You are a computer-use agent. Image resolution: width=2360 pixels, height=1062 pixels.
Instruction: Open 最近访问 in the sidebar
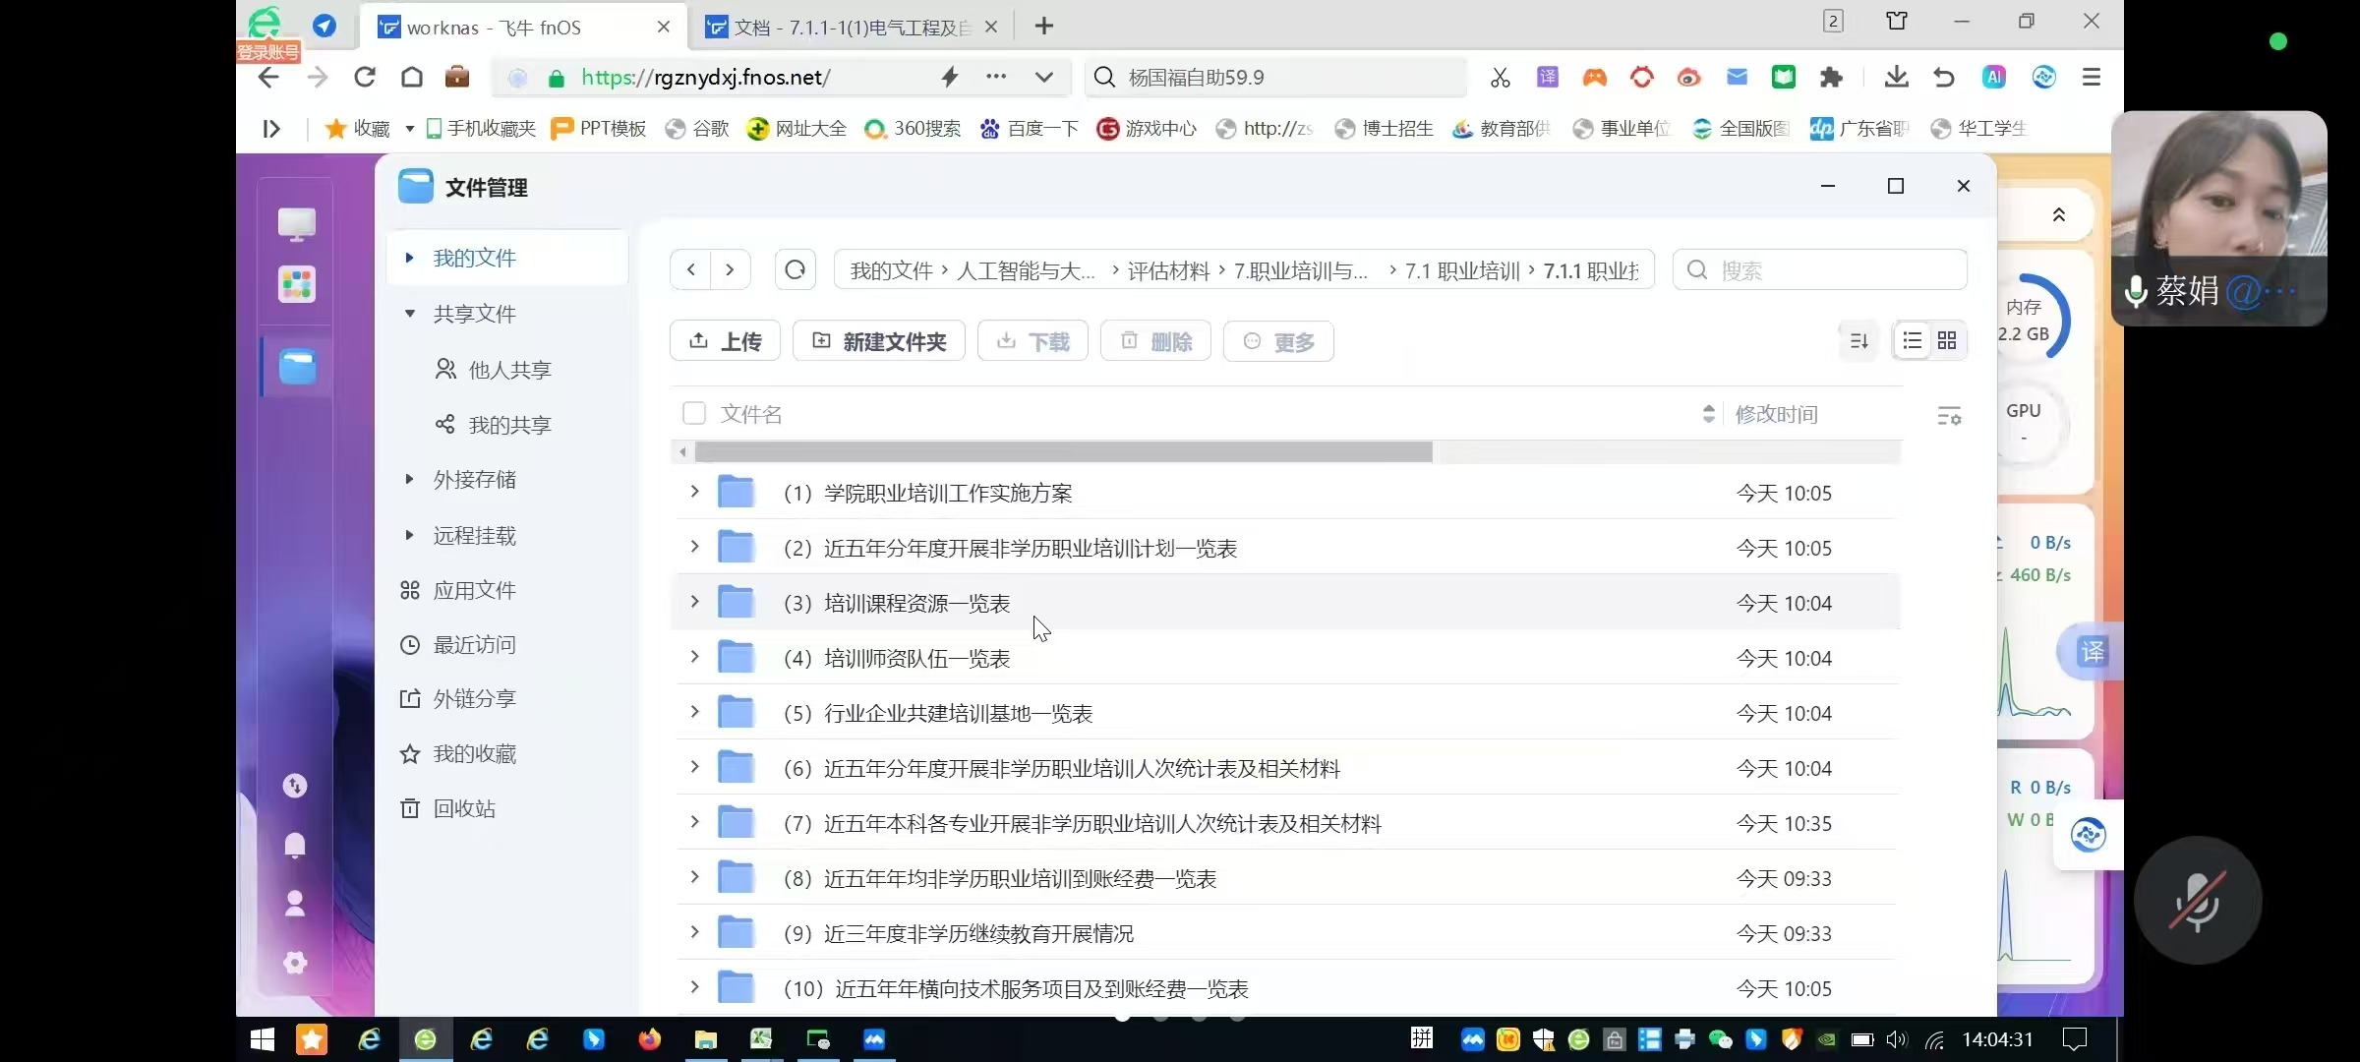pos(474,645)
